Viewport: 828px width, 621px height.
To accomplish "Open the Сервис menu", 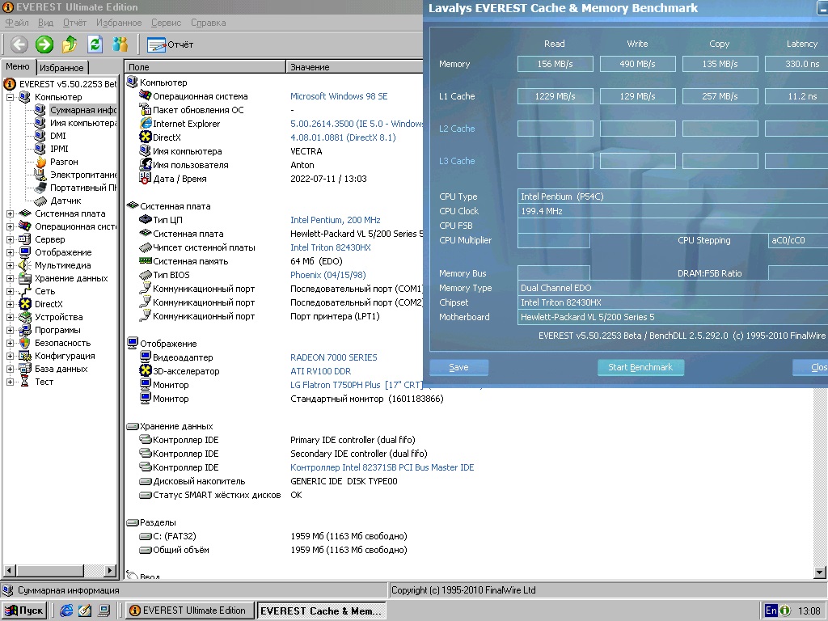I will pyautogui.click(x=166, y=23).
